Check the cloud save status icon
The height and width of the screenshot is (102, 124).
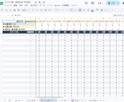coord(44,2)
